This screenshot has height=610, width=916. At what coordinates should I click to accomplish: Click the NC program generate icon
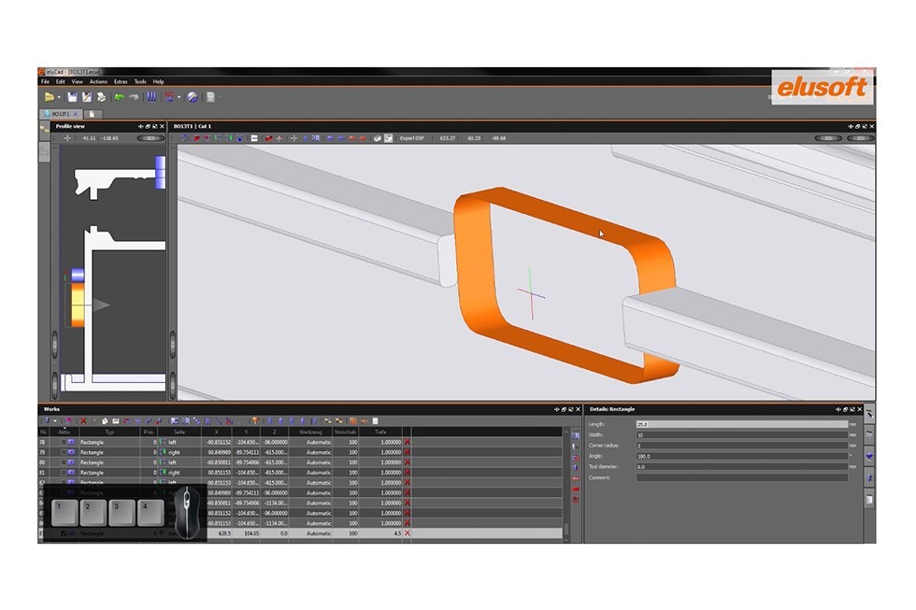(x=169, y=97)
